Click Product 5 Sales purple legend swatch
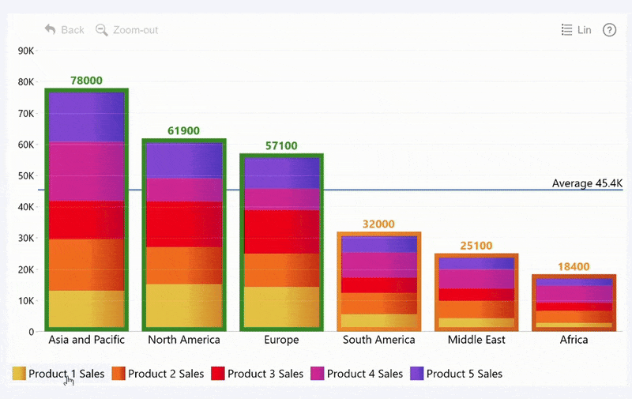Image resolution: width=632 pixels, height=399 pixels. [416, 374]
